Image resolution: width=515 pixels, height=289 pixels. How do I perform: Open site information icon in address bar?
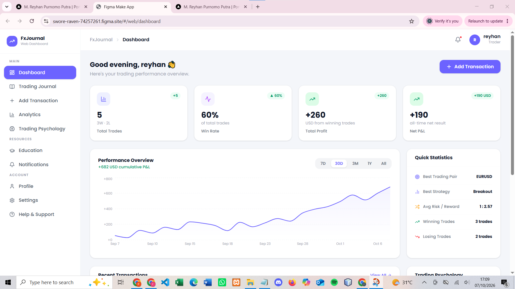(46, 21)
